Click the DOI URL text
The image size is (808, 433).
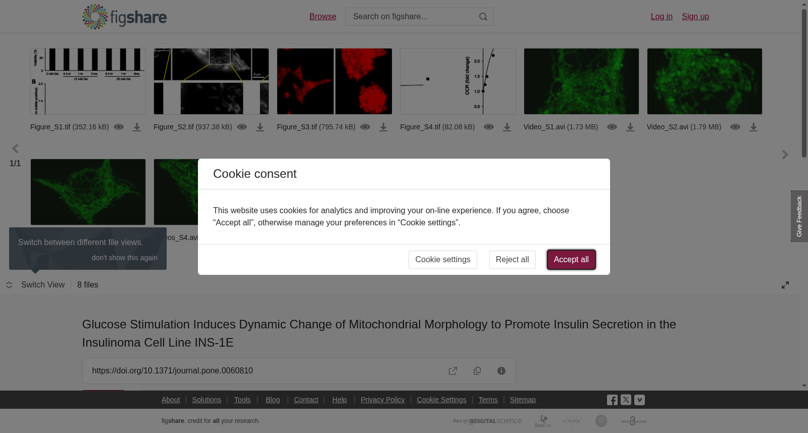[172, 371]
